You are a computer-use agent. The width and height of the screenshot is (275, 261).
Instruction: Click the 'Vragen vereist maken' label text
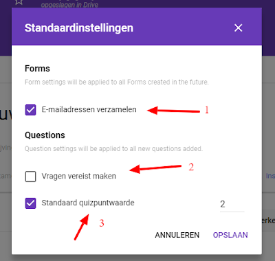pyautogui.click(x=79, y=177)
